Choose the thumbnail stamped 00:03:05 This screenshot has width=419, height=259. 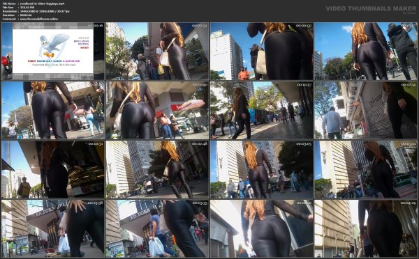pyautogui.click(x=262, y=169)
